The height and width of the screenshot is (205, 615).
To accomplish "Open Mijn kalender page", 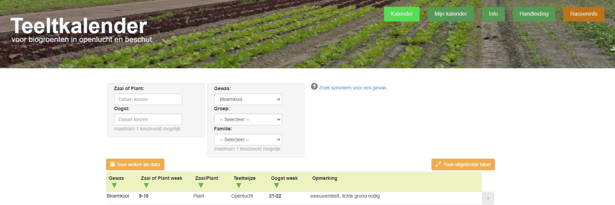I will point(451,14).
